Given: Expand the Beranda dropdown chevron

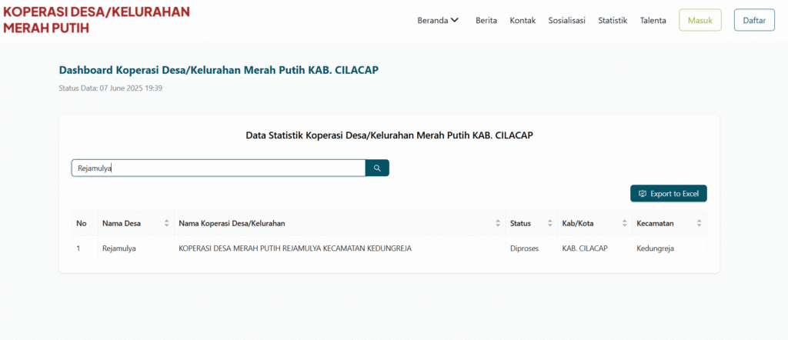Looking at the screenshot, I should [454, 21].
